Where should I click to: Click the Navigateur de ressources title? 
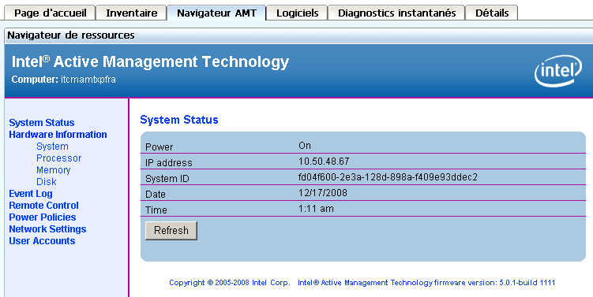71,35
